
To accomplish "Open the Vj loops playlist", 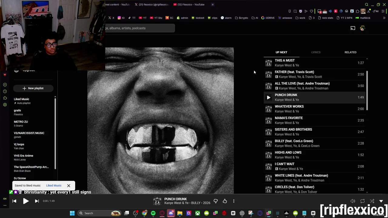I will tap(33, 146).
